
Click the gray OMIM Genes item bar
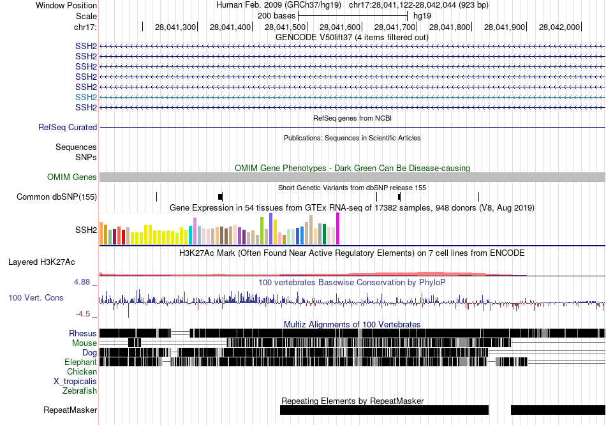352,177
